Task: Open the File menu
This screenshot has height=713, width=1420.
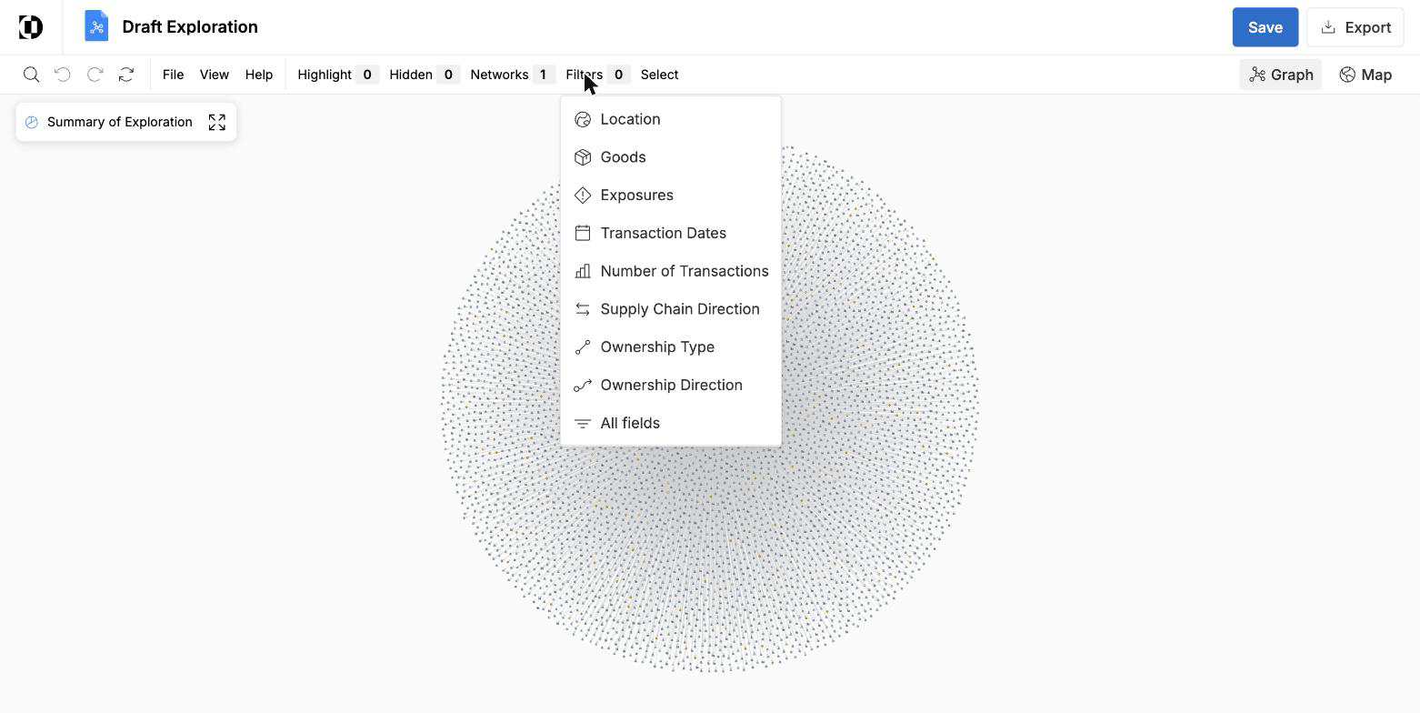Action: pyautogui.click(x=173, y=75)
